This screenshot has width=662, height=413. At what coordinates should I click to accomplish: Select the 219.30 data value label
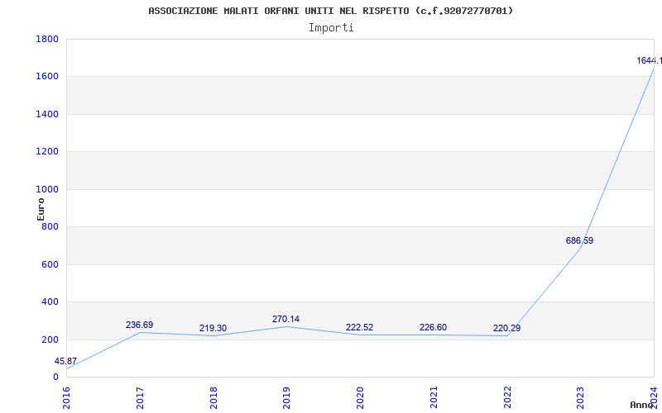pyautogui.click(x=213, y=328)
